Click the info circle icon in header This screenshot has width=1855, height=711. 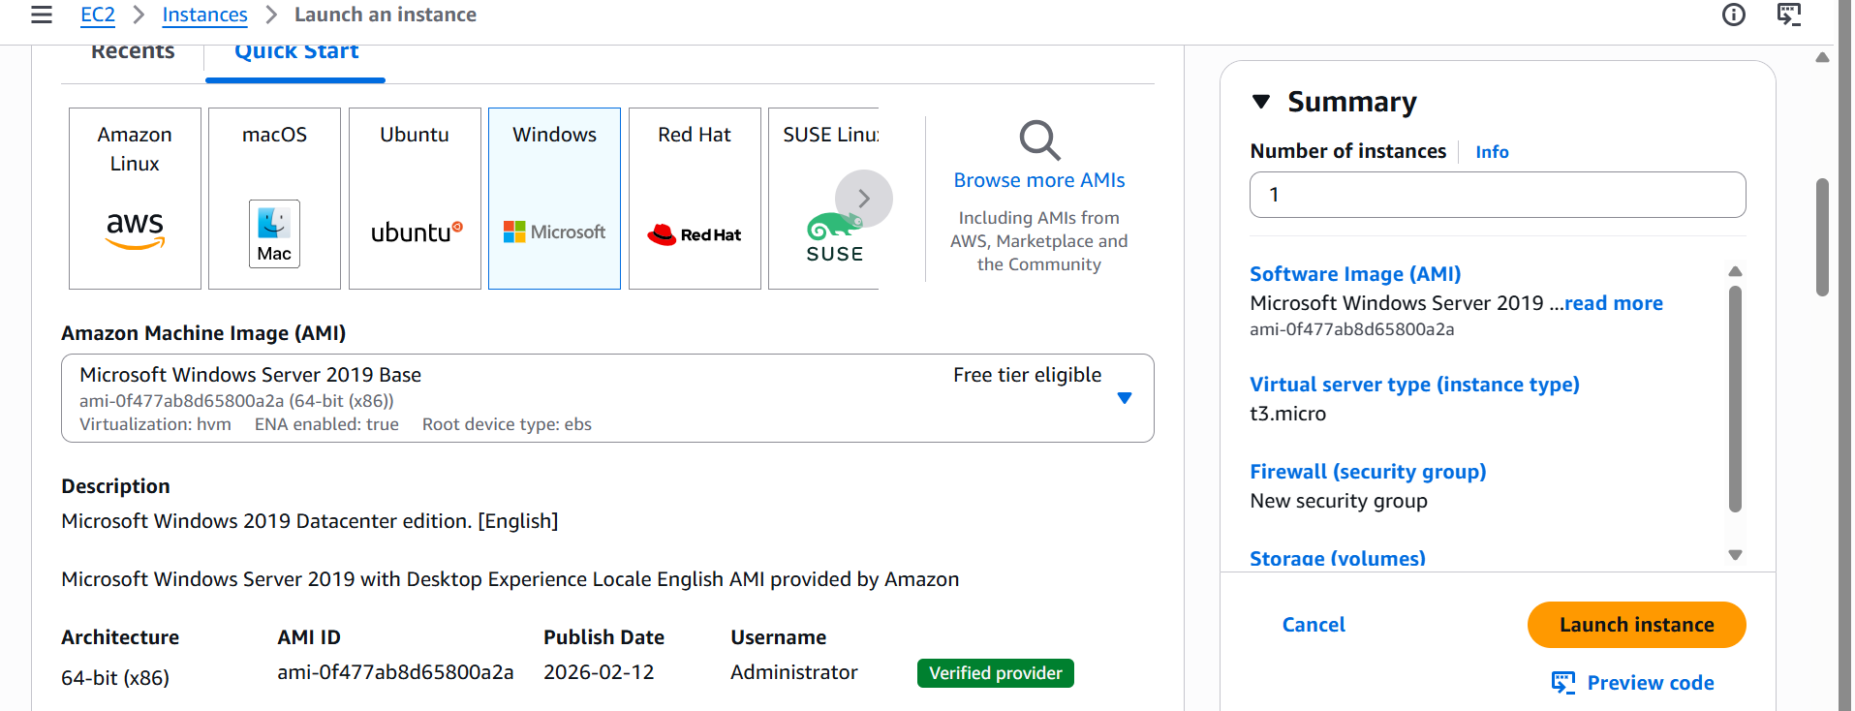tap(1733, 15)
